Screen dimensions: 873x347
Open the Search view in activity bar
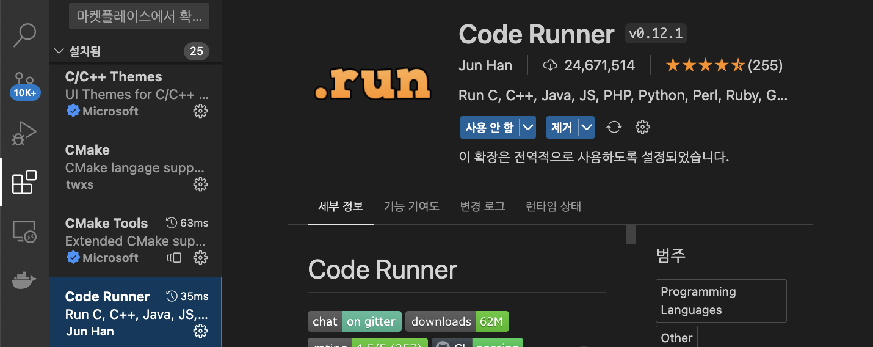pyautogui.click(x=25, y=35)
